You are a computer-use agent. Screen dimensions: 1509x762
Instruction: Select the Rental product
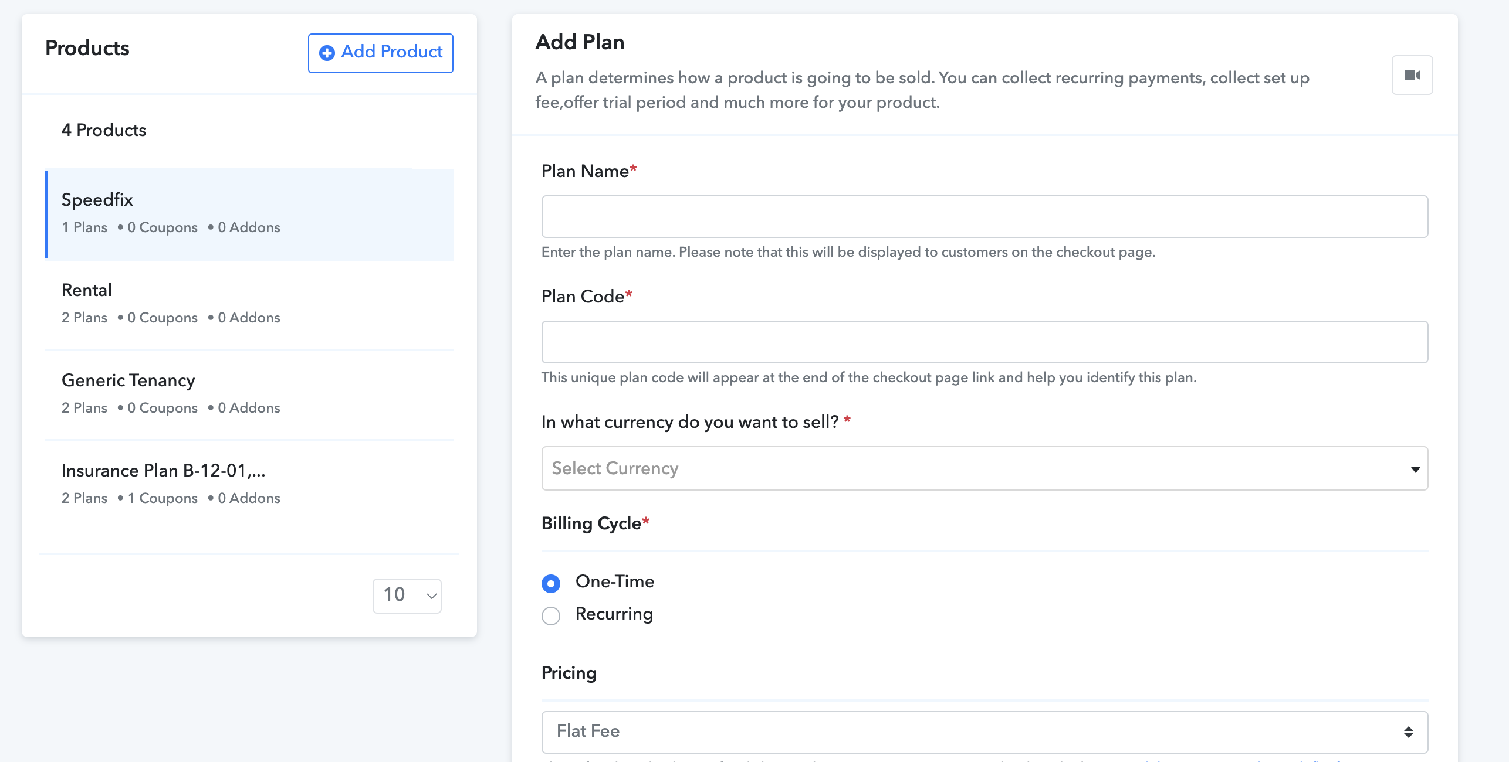pyautogui.click(x=249, y=305)
